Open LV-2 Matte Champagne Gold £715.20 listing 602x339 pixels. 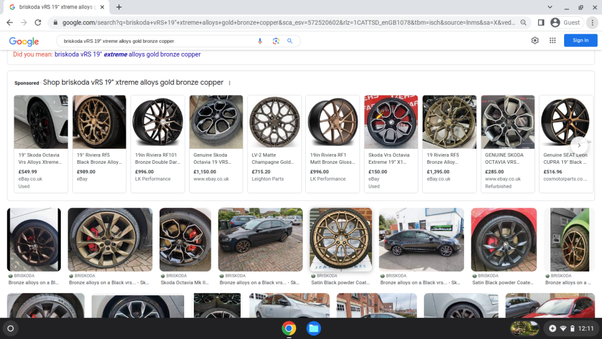coord(275,144)
